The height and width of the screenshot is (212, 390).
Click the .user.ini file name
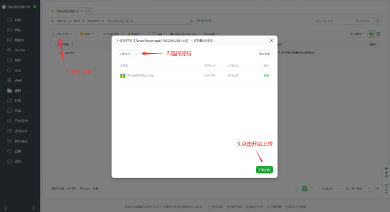(x=69, y=52)
